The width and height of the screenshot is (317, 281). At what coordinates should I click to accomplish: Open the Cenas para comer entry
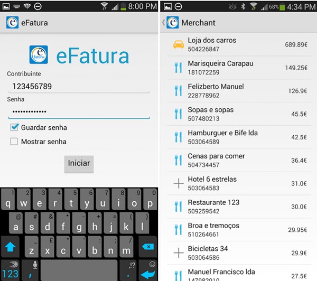[239, 161]
